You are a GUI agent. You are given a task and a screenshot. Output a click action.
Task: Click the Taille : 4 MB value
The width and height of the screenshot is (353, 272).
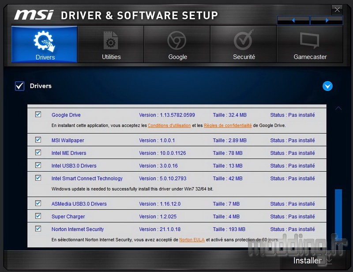point(226,216)
